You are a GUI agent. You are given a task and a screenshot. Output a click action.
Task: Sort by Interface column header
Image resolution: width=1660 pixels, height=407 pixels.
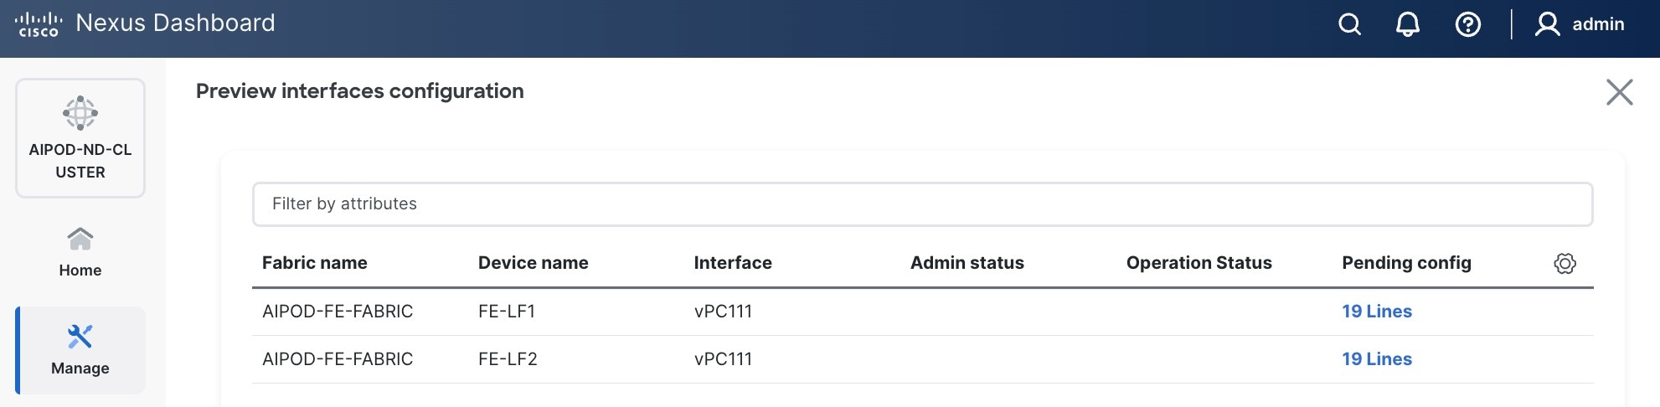coord(733,263)
